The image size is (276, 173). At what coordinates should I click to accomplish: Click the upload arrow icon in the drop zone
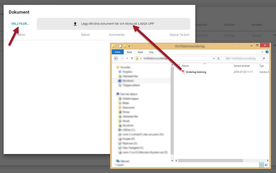[75, 24]
